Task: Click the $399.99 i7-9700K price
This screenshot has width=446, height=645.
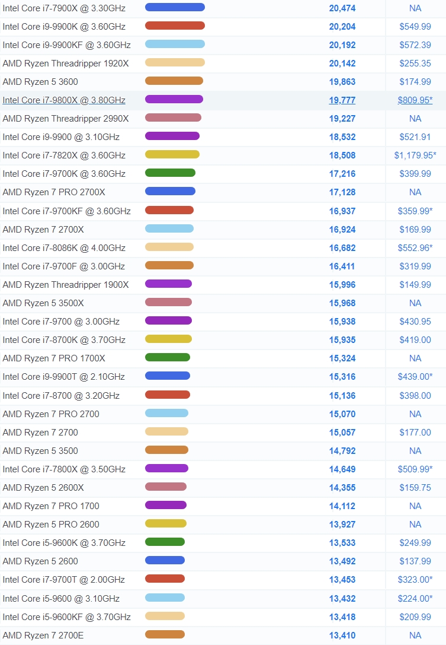Action: click(x=415, y=174)
